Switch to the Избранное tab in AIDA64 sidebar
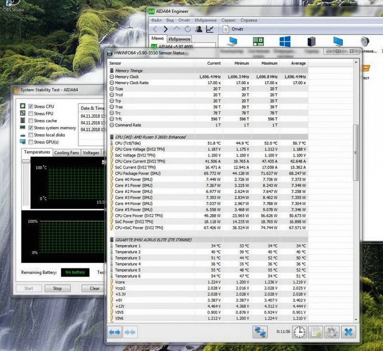Screen dimensions: 383x351 pos(179,39)
